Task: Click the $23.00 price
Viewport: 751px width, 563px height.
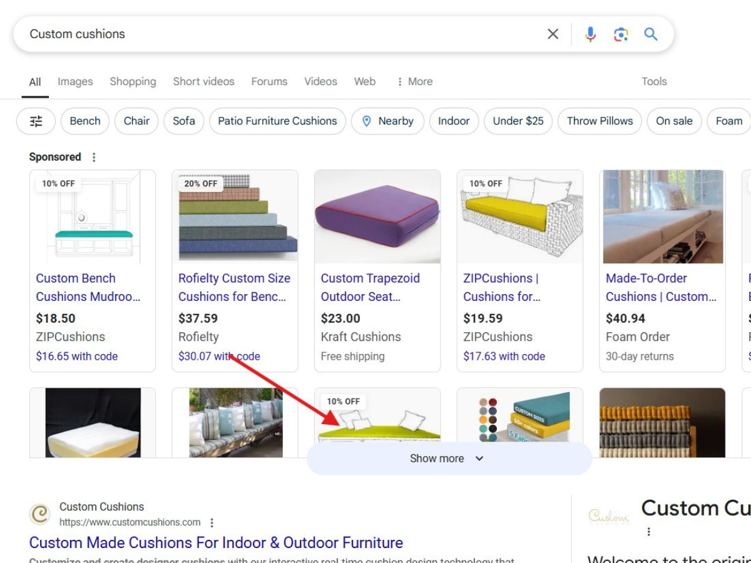Action: 340,318
